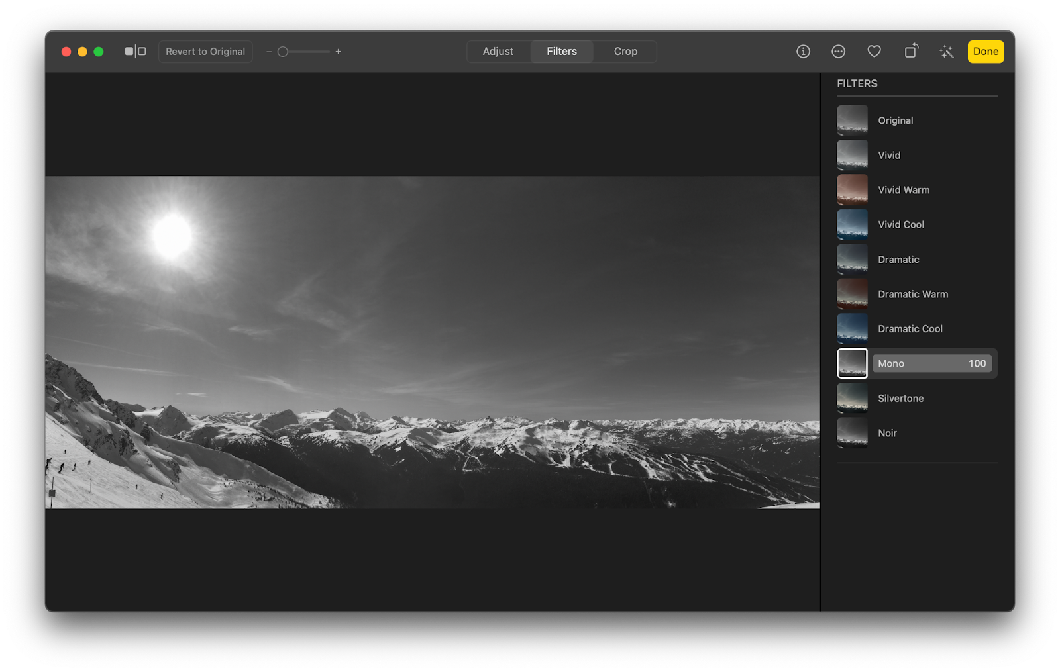Viewport: 1060px width, 672px height.
Task: Select the Filters tab
Action: pyautogui.click(x=561, y=51)
